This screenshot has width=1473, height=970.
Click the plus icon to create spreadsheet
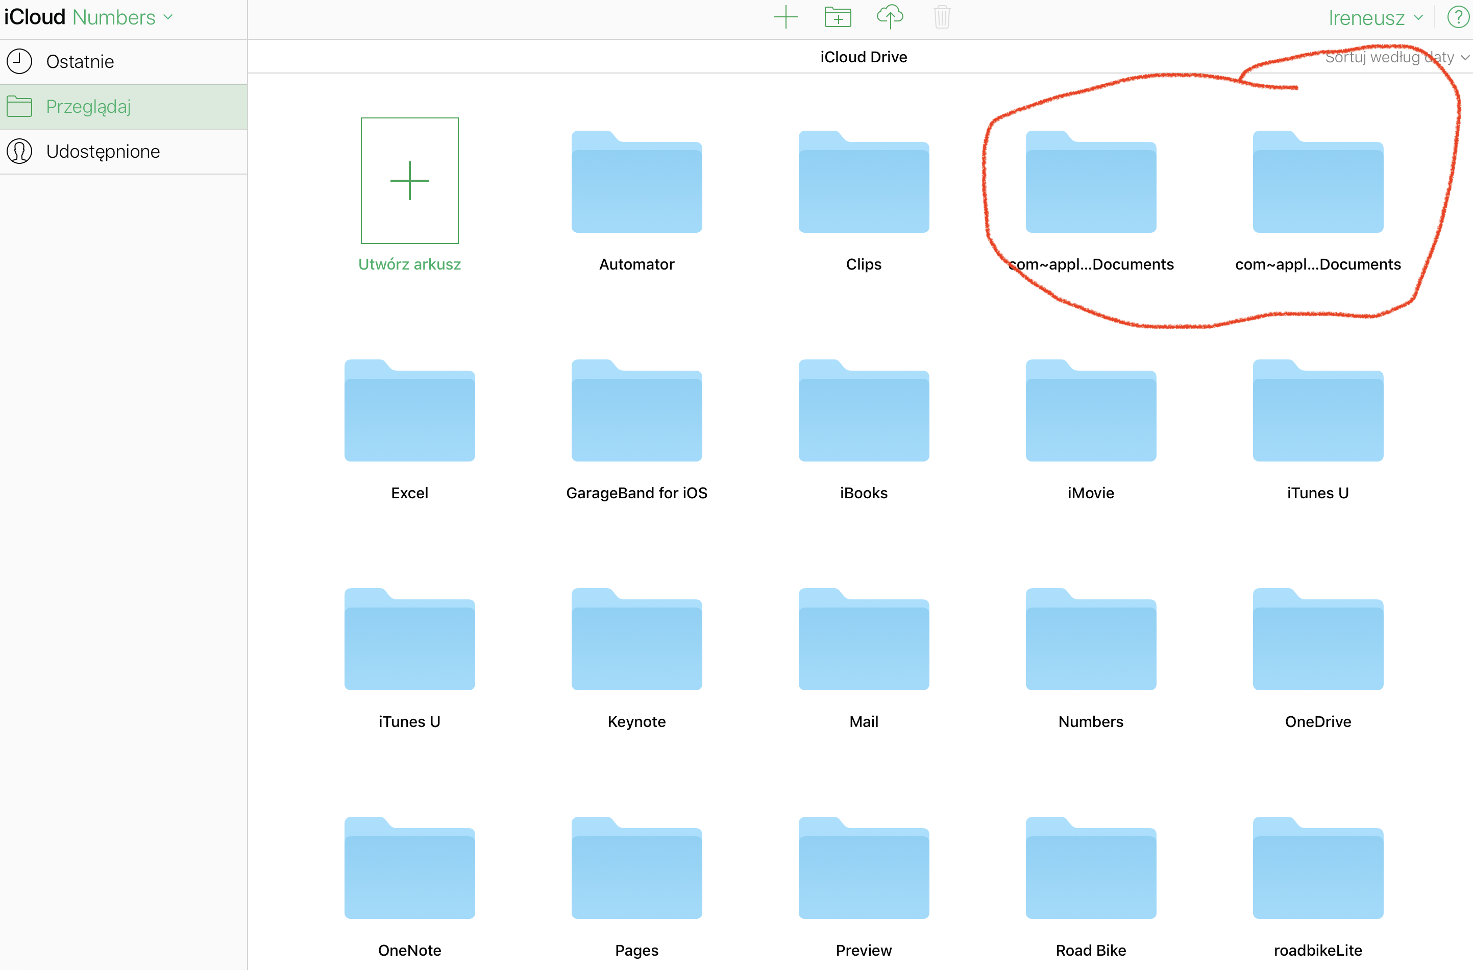(x=785, y=17)
